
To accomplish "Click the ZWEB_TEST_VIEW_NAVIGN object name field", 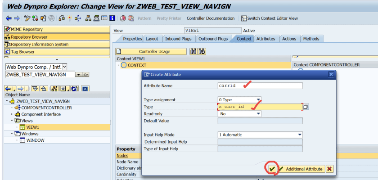I will [40, 75].
